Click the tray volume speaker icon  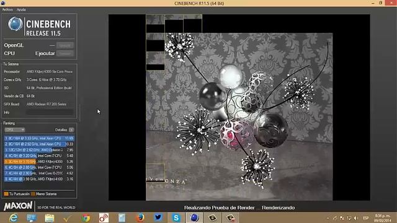(355, 218)
